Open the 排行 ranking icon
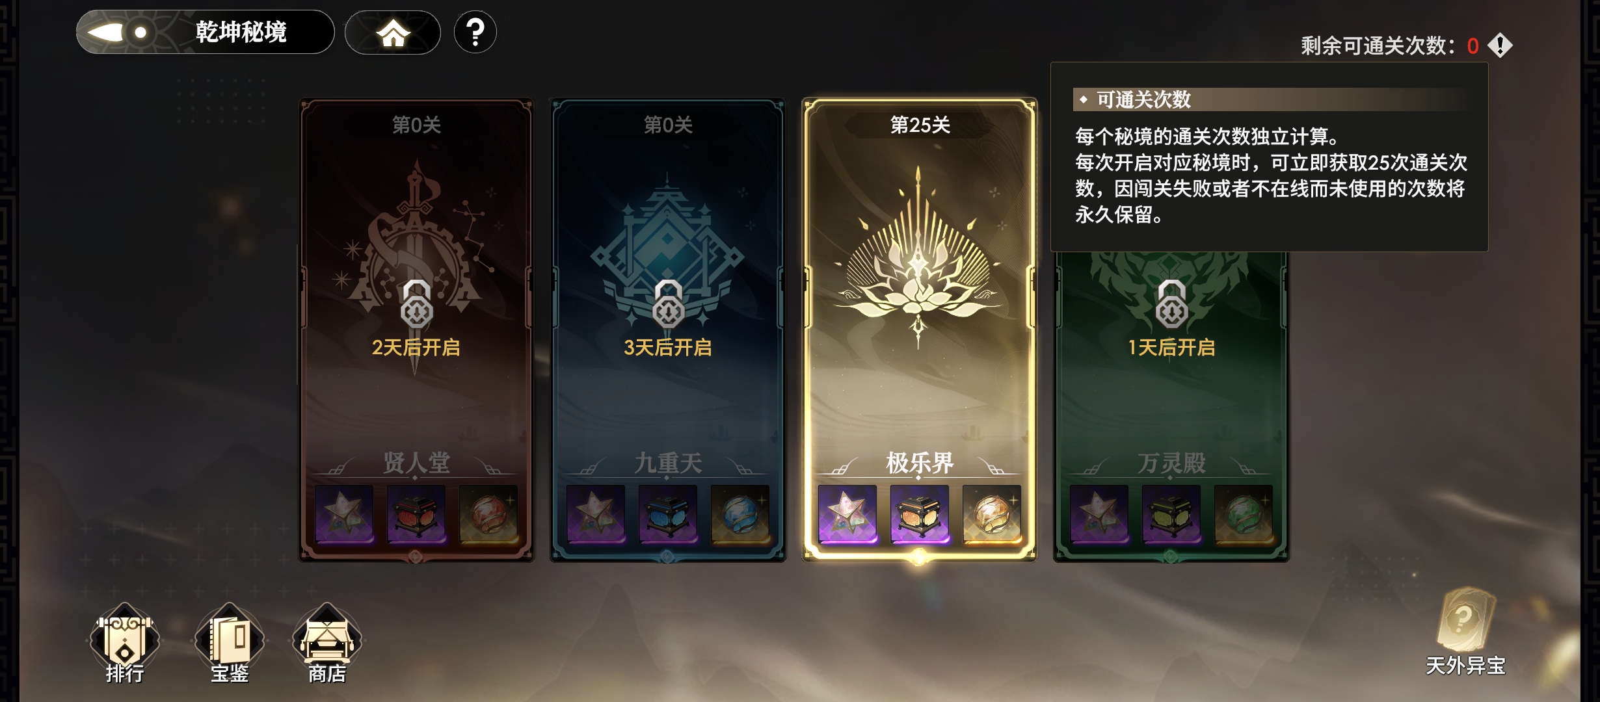 tap(124, 643)
